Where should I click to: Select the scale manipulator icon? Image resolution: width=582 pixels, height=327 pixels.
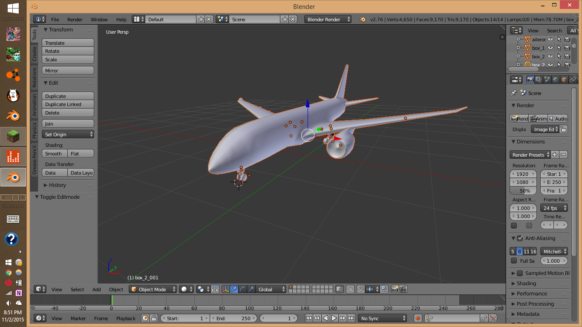[251, 289]
